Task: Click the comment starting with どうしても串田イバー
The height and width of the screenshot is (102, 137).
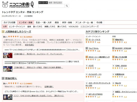Action: pos(41,91)
